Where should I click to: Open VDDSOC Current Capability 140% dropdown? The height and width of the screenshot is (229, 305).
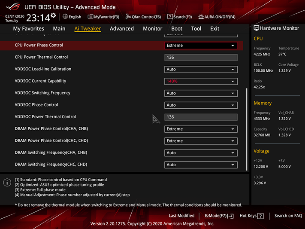tap(201, 81)
